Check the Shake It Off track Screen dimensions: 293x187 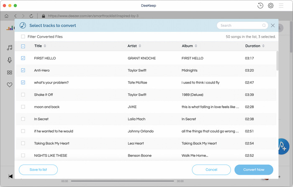23,95
